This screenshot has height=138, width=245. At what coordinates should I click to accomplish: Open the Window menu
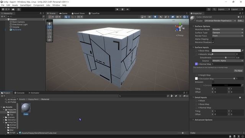pos(56,5)
